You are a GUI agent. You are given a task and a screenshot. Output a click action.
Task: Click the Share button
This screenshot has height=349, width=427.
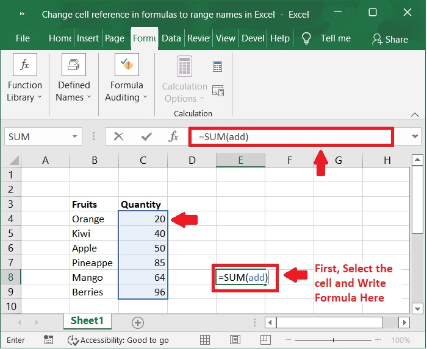[x=390, y=39]
